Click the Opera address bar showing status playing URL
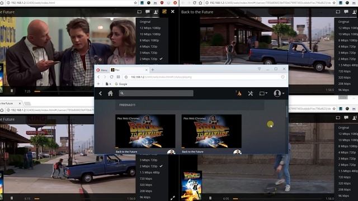The width and height of the screenshot is (358, 201). [x=203, y=77]
